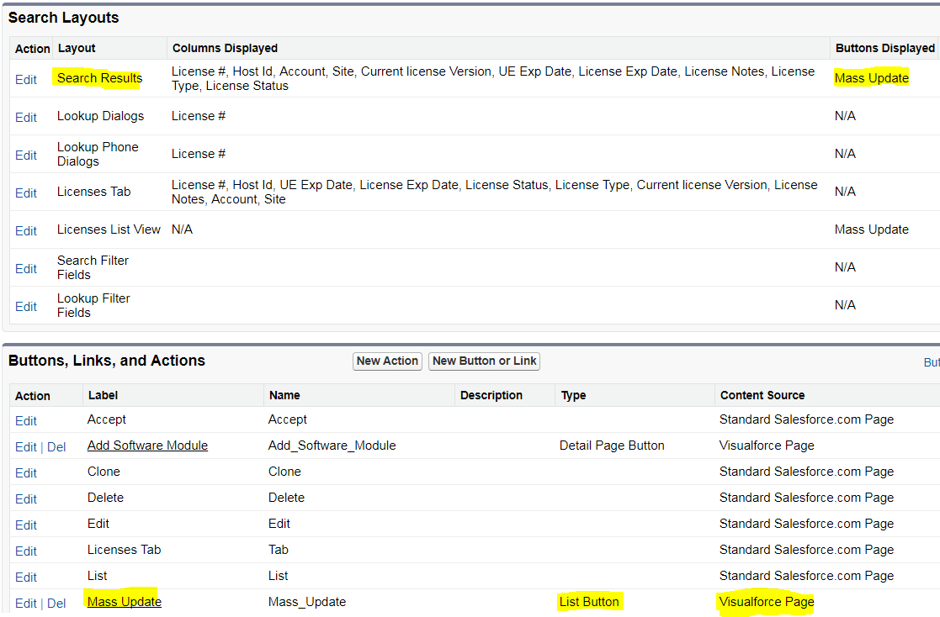Viewport: 940px width, 617px height.
Task: Click Edit for Search Filter Fields layout
Action: (26, 268)
